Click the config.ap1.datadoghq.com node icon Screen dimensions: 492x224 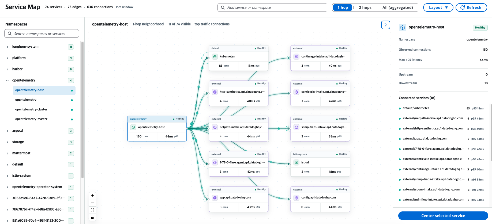pyautogui.click(x=296, y=198)
